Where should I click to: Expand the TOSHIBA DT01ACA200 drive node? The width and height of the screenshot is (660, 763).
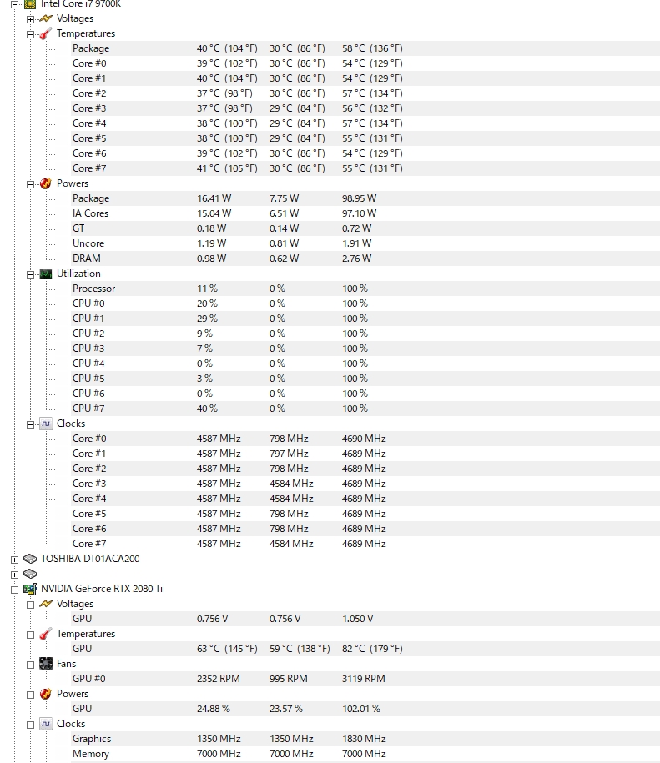click(x=14, y=560)
